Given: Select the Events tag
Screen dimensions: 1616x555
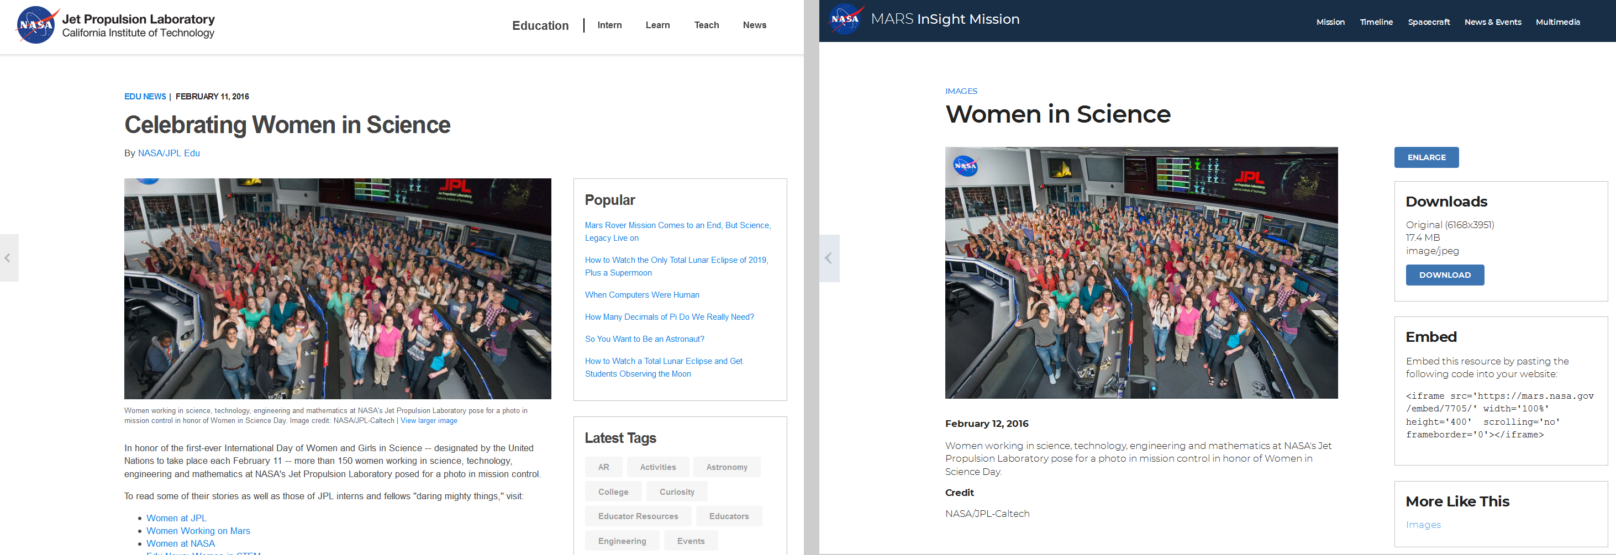Looking at the screenshot, I should 691,541.
